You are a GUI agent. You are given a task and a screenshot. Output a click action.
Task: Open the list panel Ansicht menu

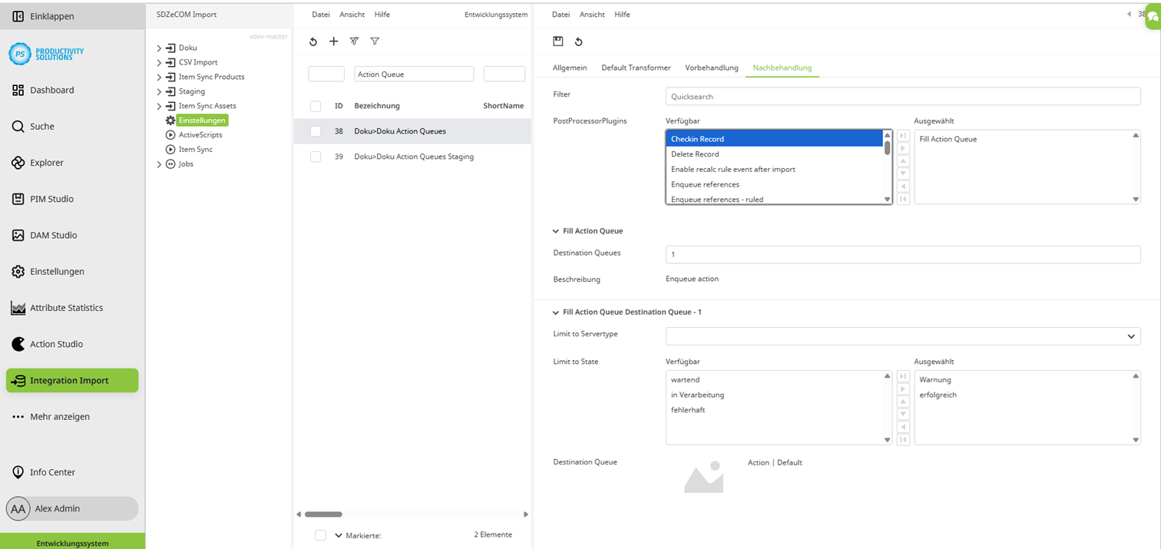pos(352,15)
